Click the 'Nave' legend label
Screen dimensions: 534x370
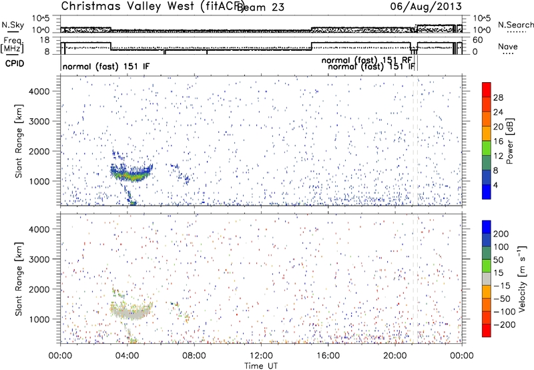click(508, 46)
